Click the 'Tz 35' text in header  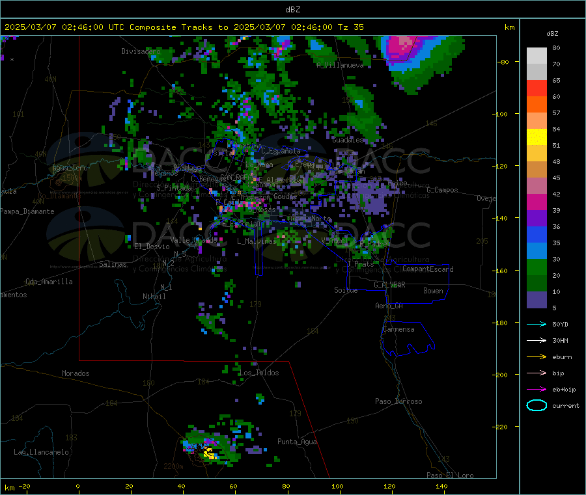pos(350,27)
